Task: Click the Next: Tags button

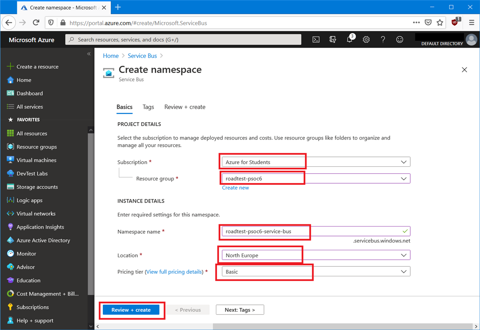Action: tap(240, 310)
